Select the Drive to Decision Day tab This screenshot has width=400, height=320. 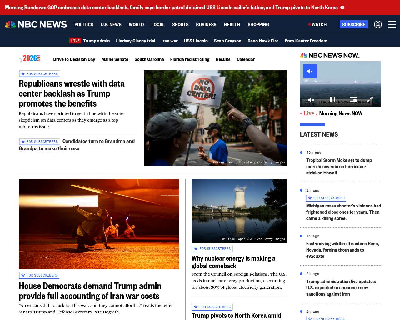coord(74,59)
